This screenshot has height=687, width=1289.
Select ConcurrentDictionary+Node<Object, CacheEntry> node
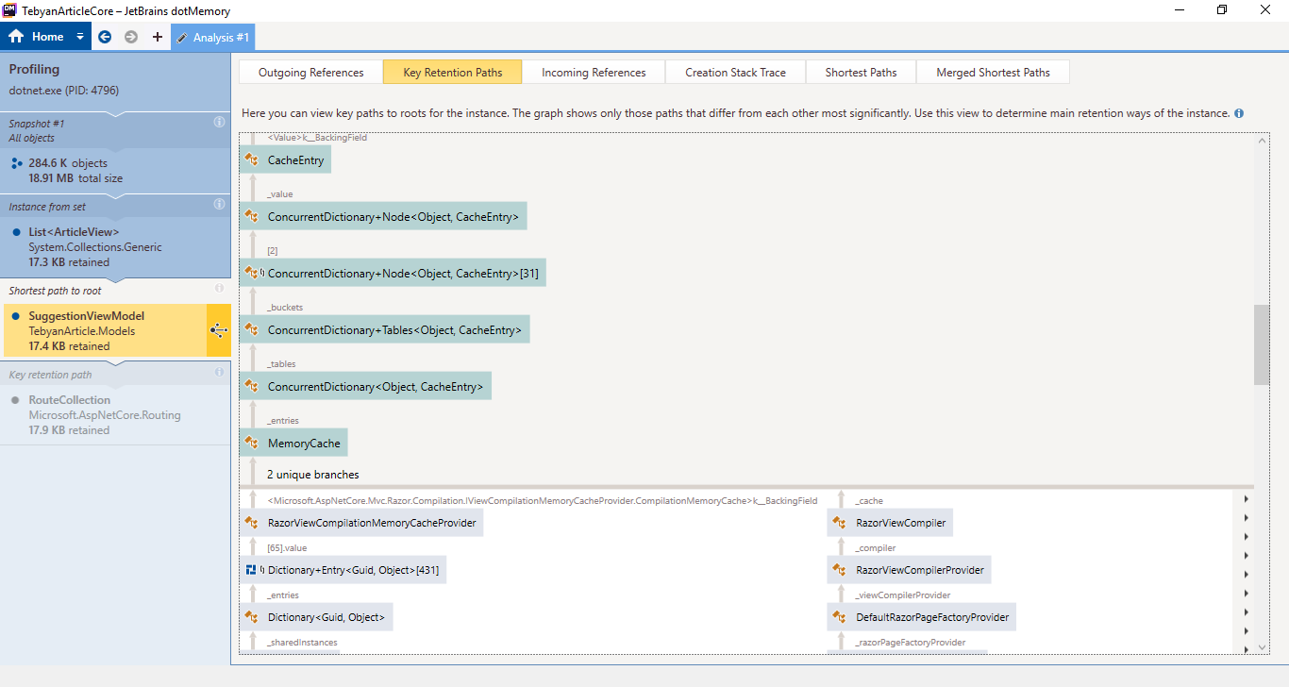pos(383,217)
